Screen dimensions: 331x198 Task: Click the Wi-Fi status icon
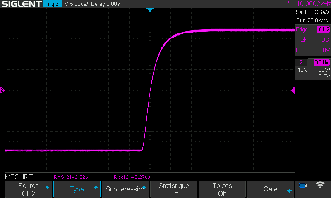(x=320, y=185)
